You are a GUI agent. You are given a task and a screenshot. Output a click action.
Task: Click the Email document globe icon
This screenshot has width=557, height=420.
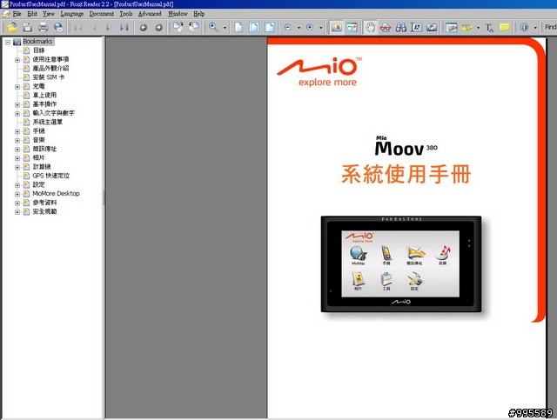[58, 27]
